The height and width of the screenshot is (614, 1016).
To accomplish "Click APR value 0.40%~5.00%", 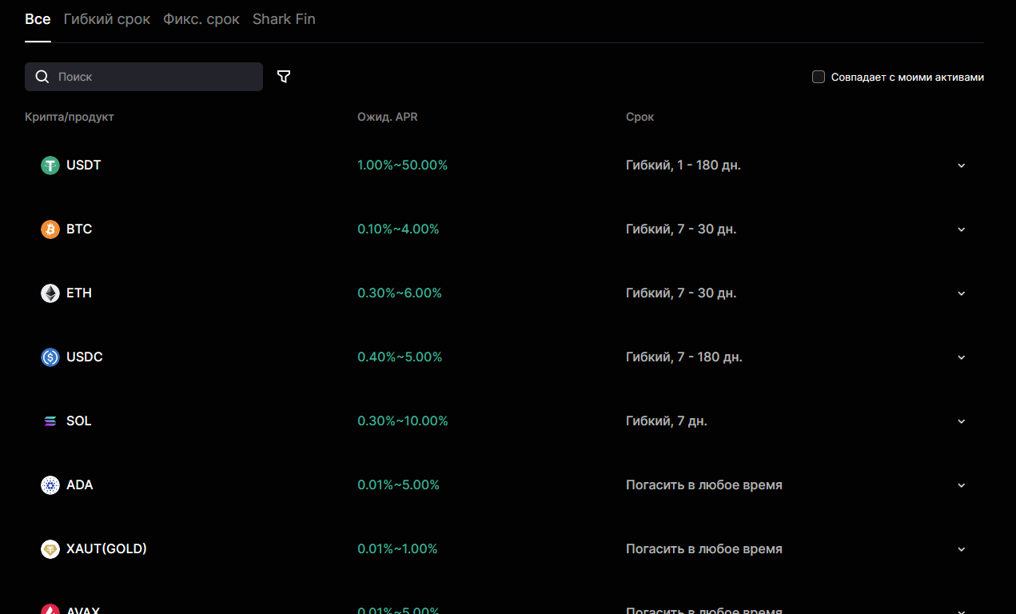I will (400, 357).
